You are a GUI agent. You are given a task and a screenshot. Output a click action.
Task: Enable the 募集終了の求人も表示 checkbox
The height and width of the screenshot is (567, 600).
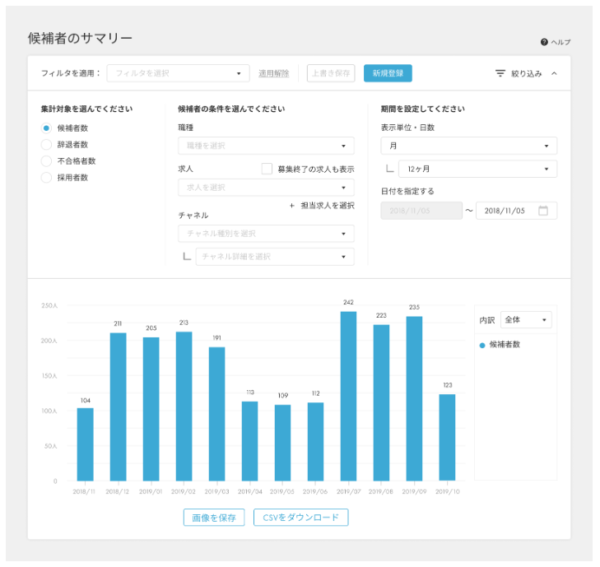pyautogui.click(x=267, y=169)
